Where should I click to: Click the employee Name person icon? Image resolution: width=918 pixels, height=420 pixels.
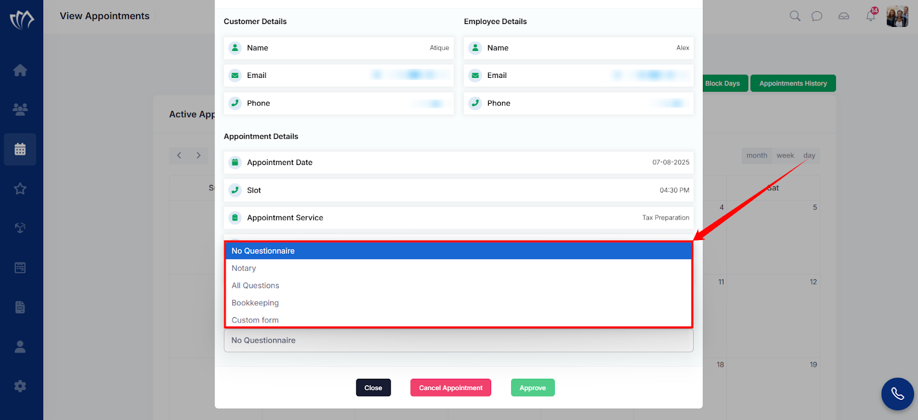coord(475,48)
